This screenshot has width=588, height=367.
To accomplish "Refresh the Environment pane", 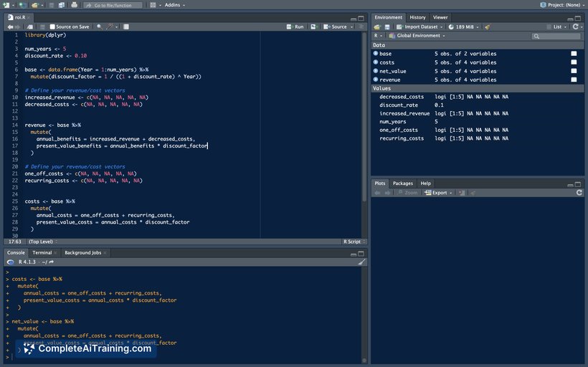I will coord(576,27).
